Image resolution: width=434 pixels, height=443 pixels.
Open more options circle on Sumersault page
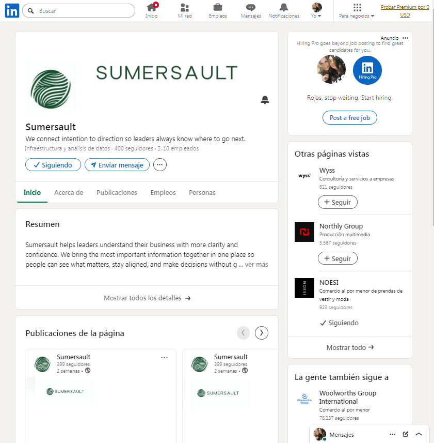(160, 165)
